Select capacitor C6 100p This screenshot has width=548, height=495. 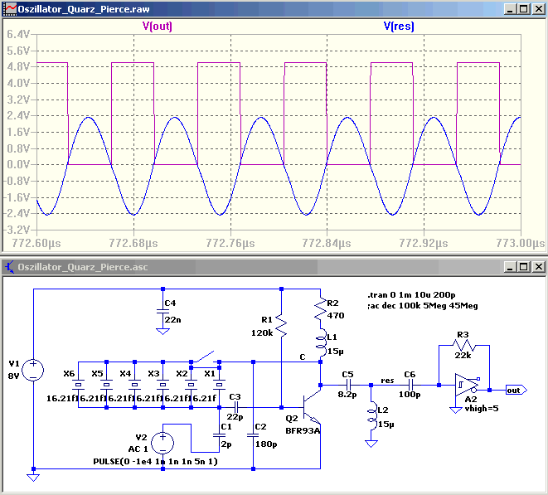click(410, 386)
